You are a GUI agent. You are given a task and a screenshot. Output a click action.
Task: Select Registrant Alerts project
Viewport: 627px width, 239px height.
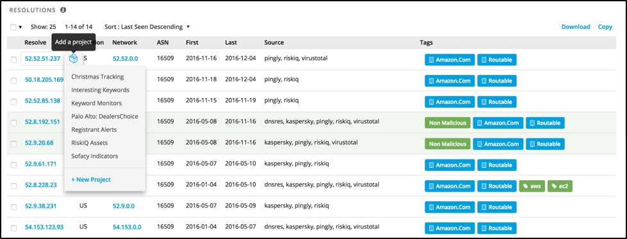coord(94,129)
